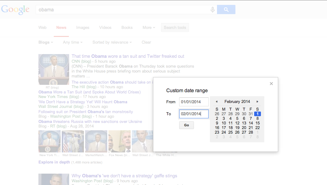
Task: Choose February 22 in calendar
Action: click(x=258, y=128)
